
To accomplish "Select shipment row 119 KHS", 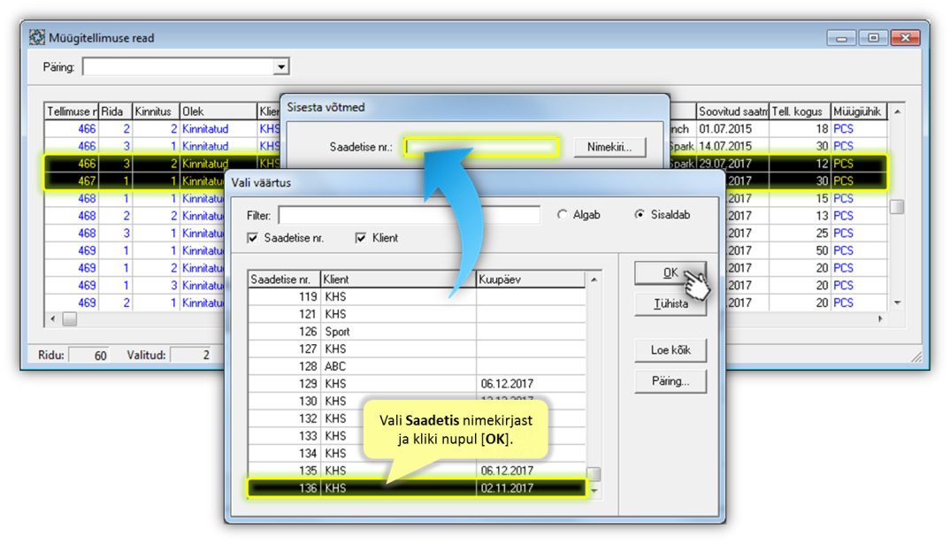I will click(417, 297).
